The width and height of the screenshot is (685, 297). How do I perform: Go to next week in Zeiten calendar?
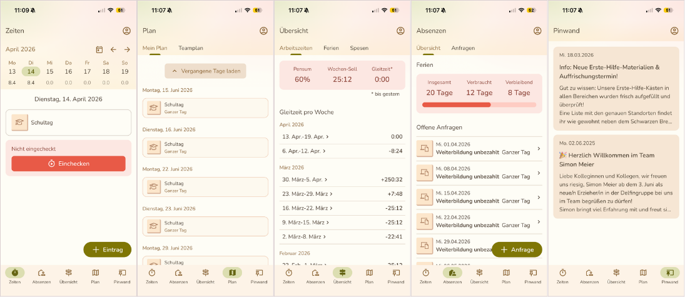point(127,49)
